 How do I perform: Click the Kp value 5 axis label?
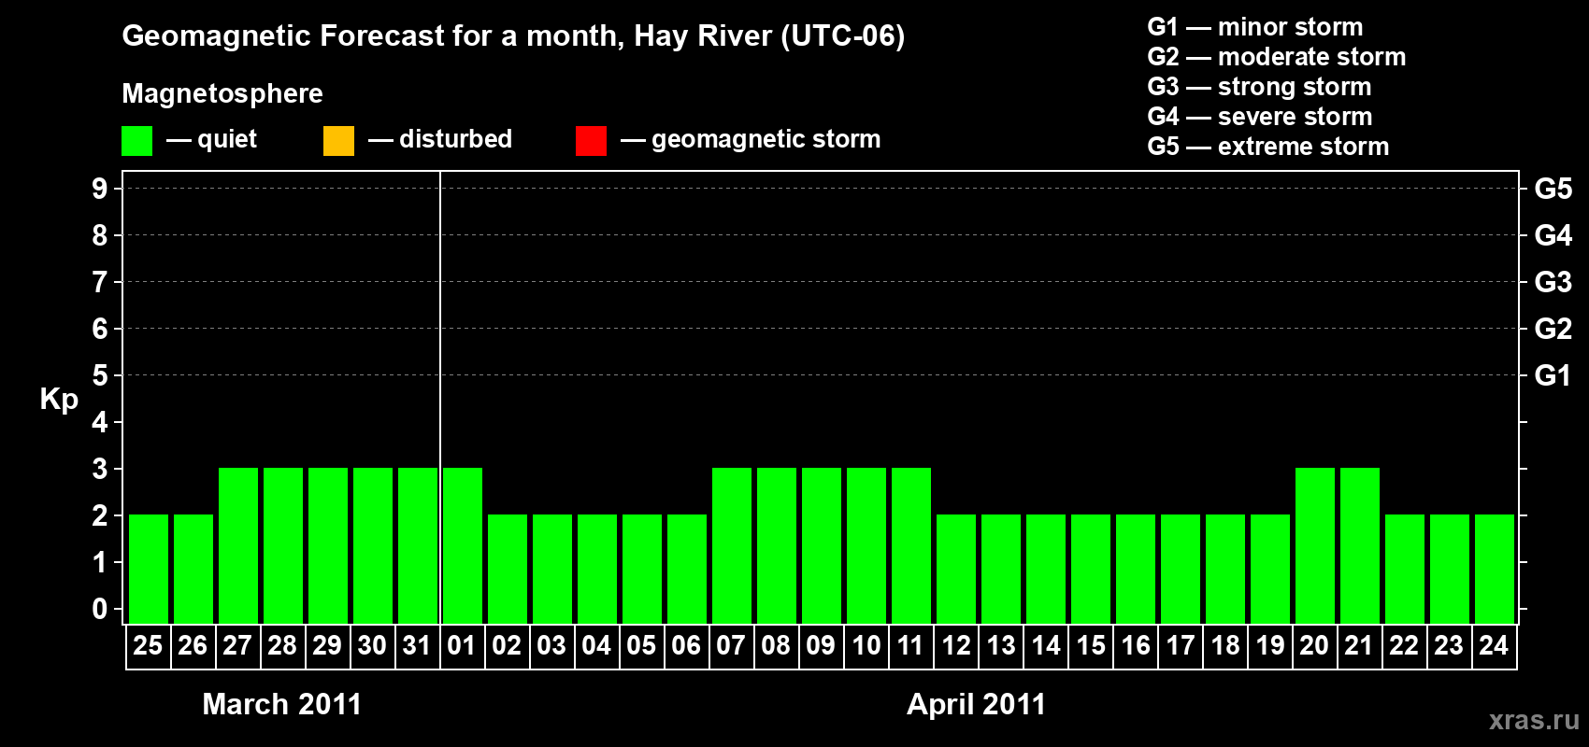(100, 375)
